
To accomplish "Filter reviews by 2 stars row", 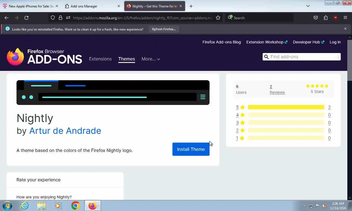I will 283,130.
